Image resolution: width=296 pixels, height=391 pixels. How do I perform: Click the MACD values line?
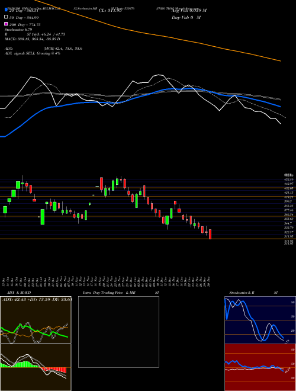(33, 39)
